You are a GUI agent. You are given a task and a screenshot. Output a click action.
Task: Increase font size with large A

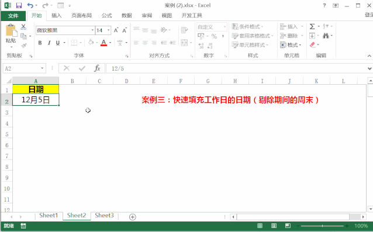click(x=116, y=30)
